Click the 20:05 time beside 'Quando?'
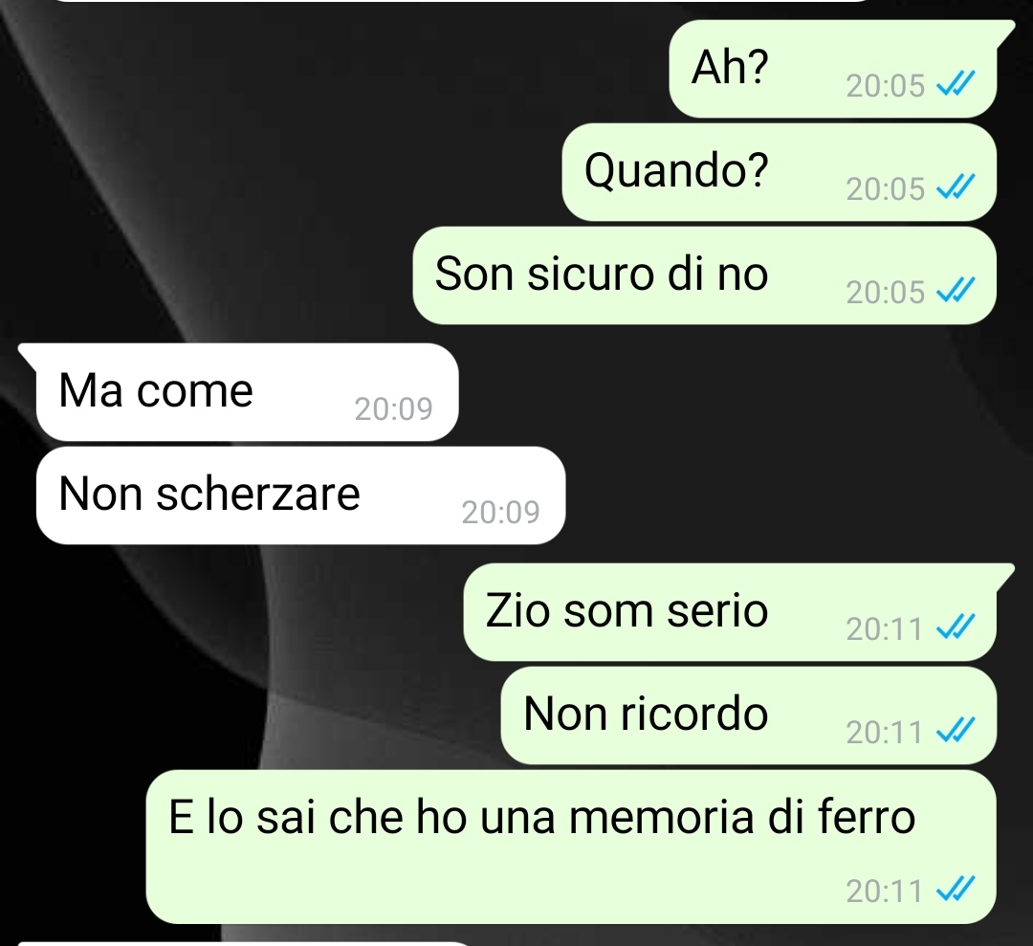1033x946 pixels. click(x=886, y=189)
